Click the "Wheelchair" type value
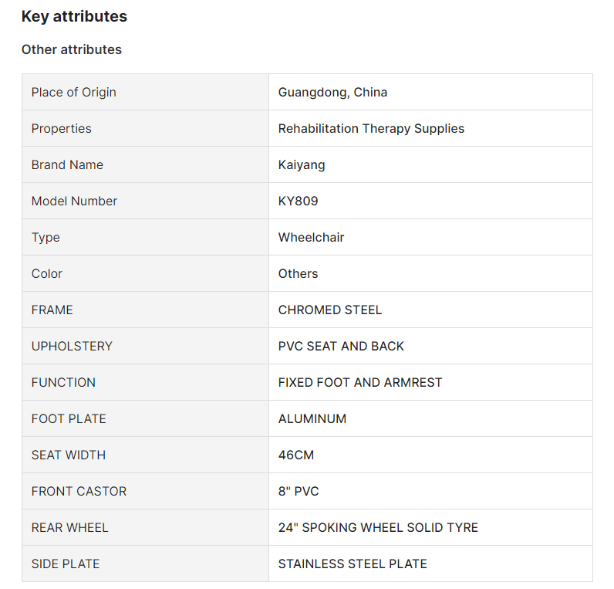This screenshot has height=589, width=614. pos(311,237)
